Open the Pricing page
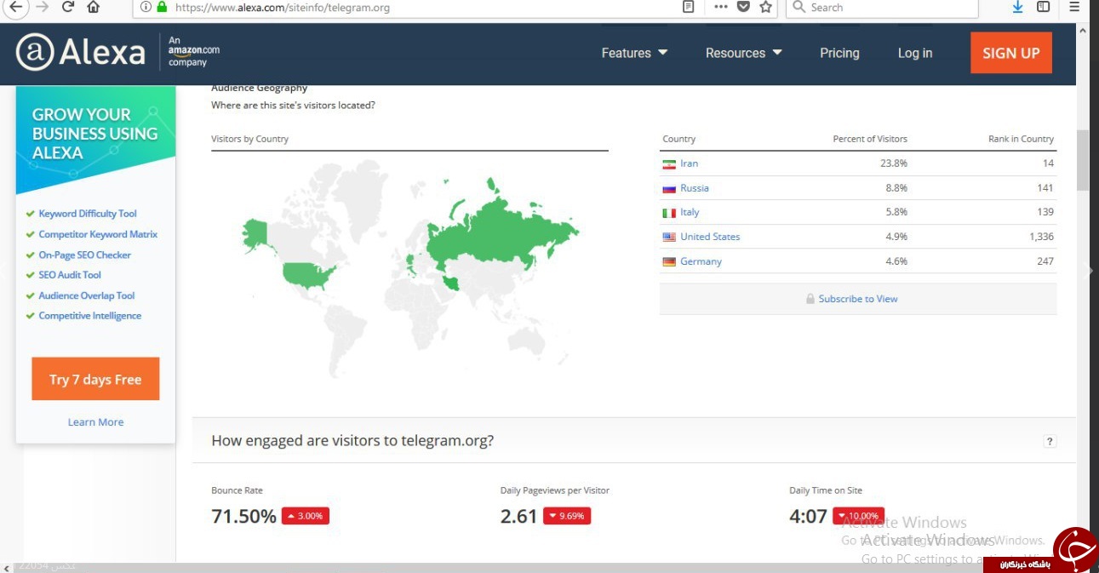Screen dimensions: 1099x573 [x=839, y=53]
